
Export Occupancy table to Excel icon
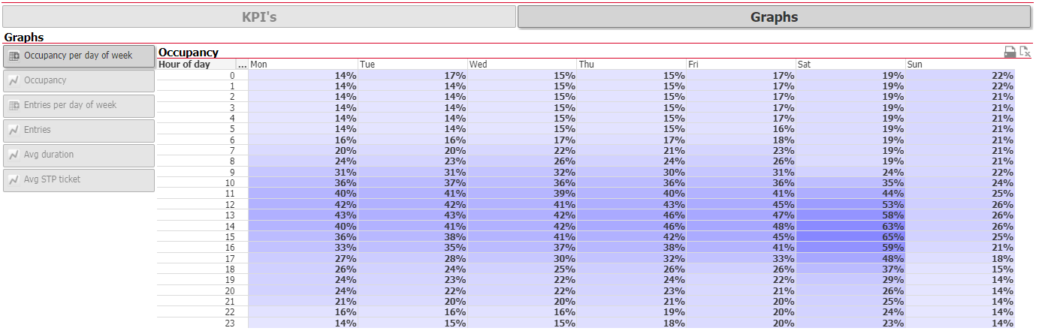(1025, 52)
